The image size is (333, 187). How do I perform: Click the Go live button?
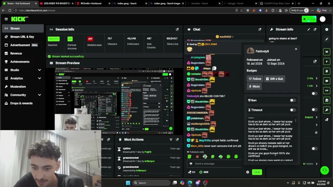309,19
